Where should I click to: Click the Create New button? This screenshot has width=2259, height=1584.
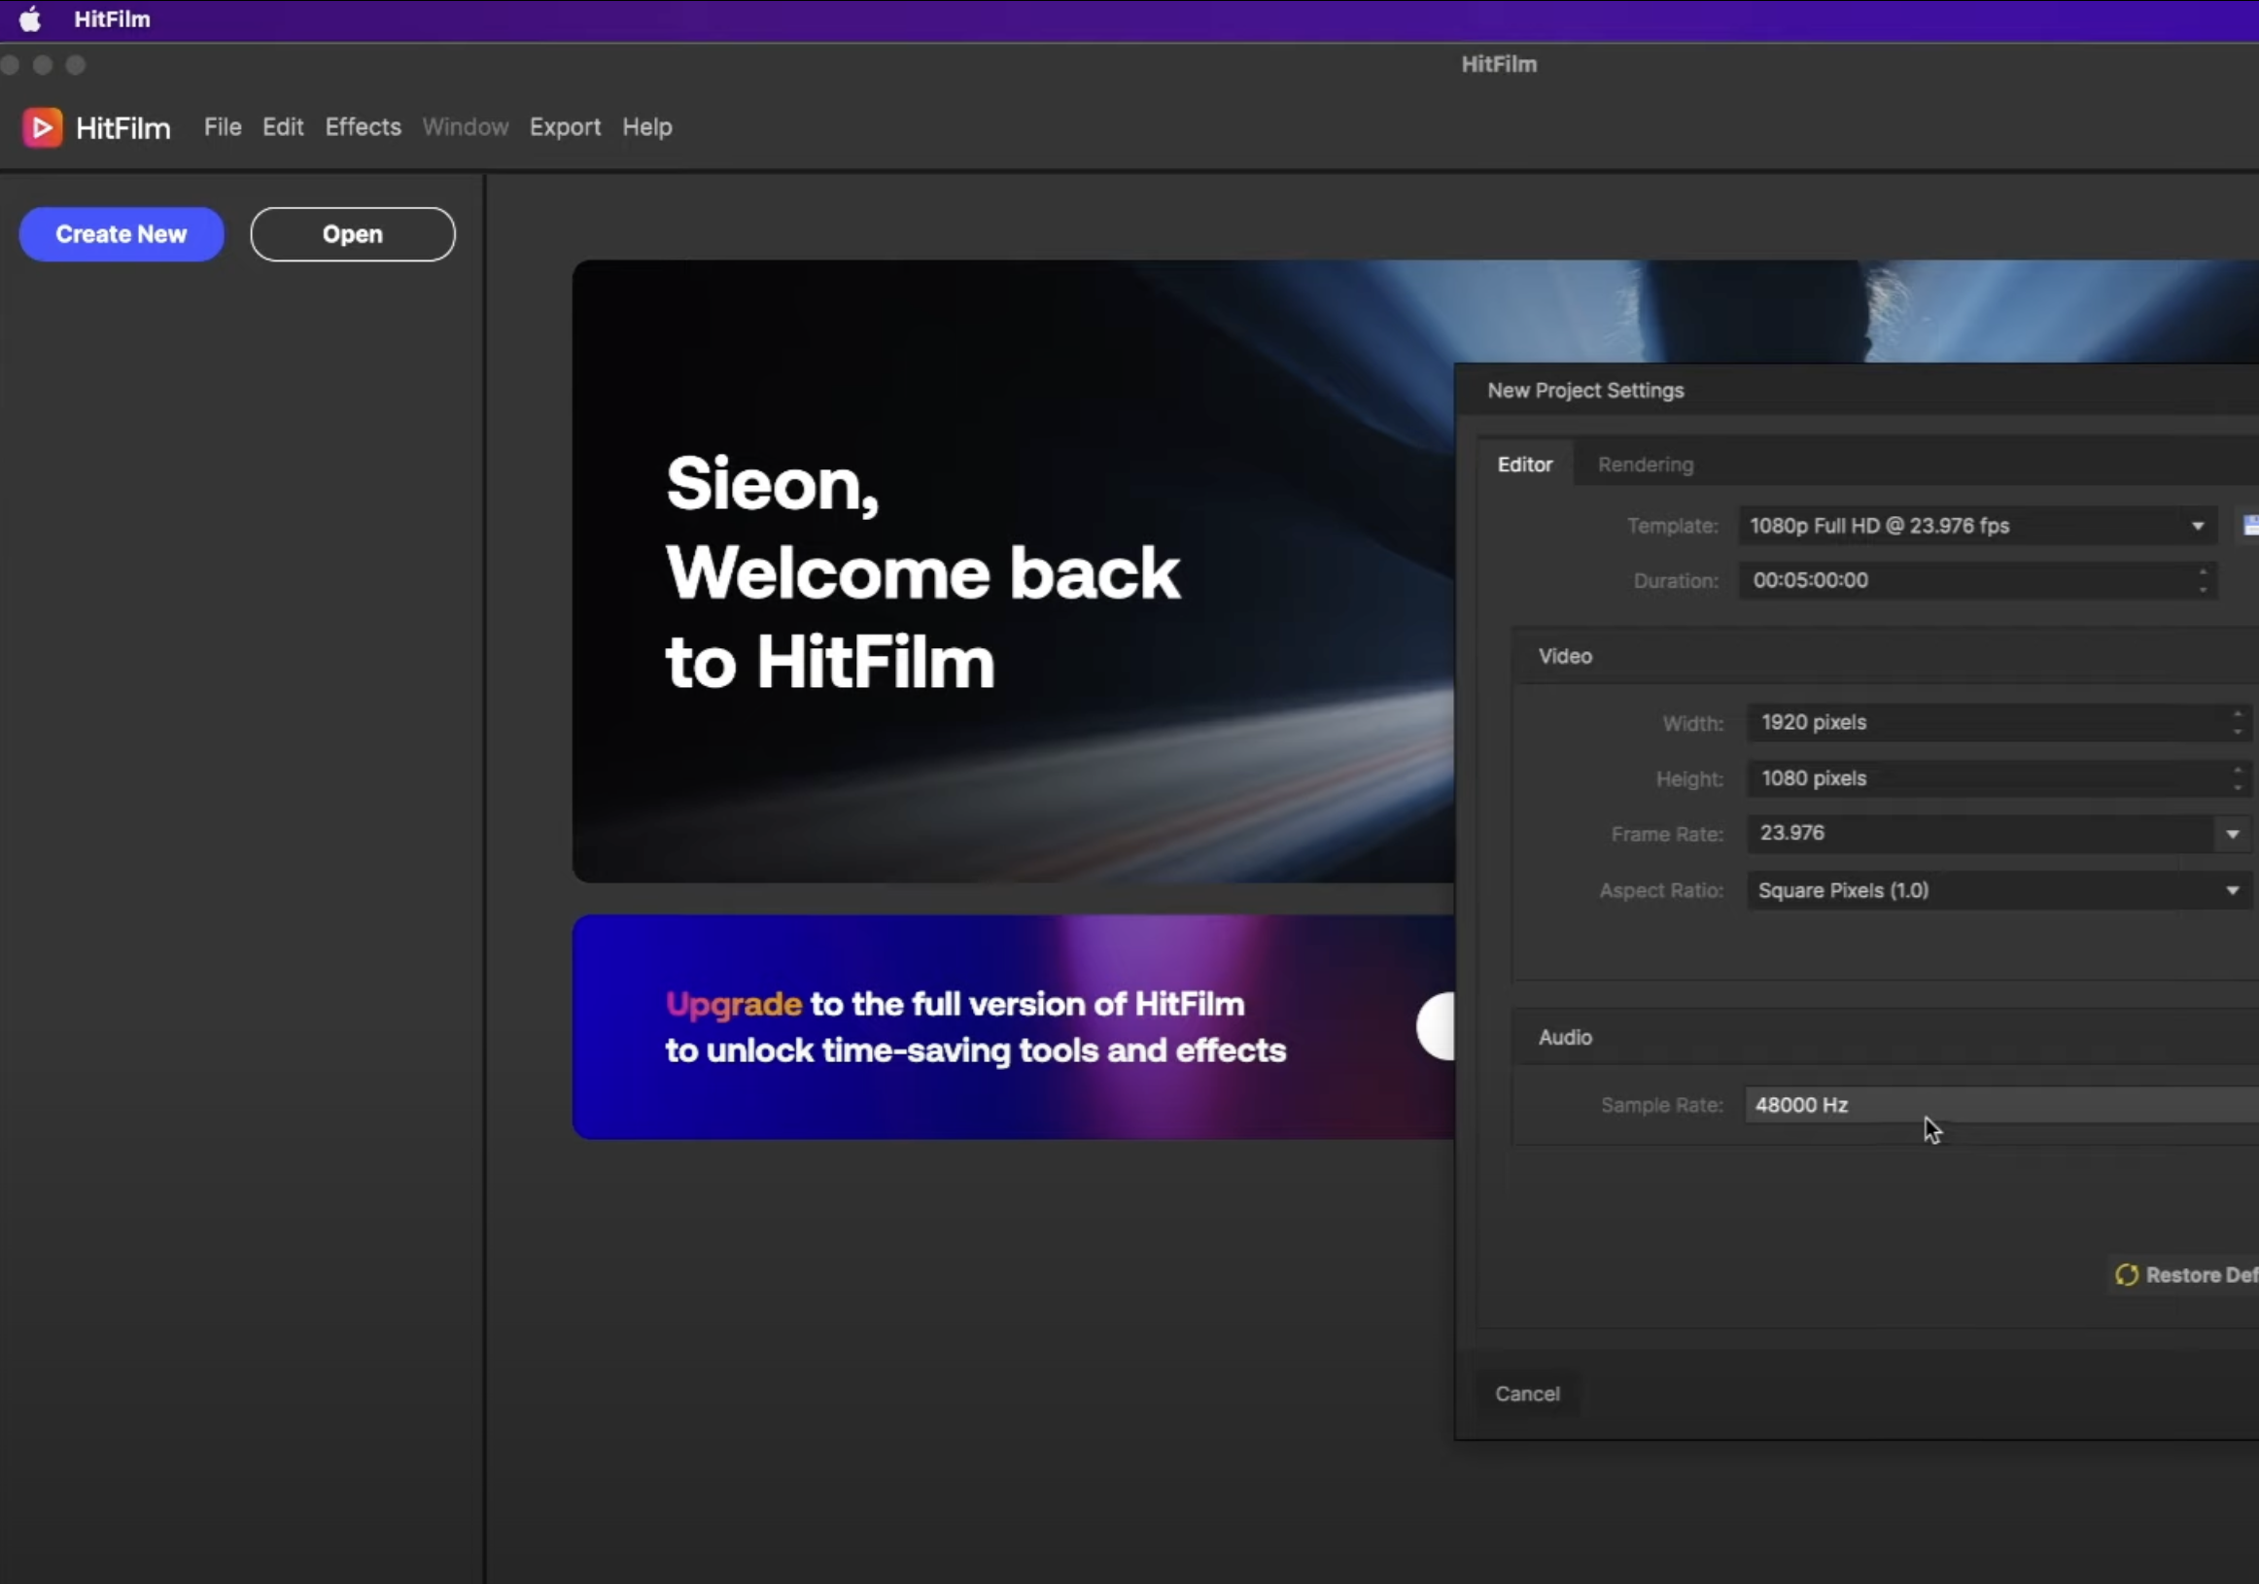click(x=121, y=234)
